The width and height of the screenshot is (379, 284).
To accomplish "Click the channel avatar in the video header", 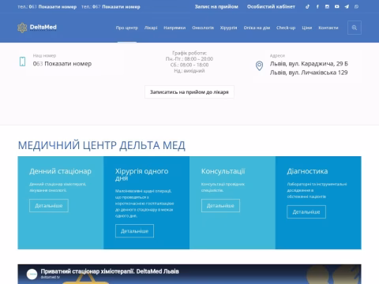I will (x=32, y=274).
